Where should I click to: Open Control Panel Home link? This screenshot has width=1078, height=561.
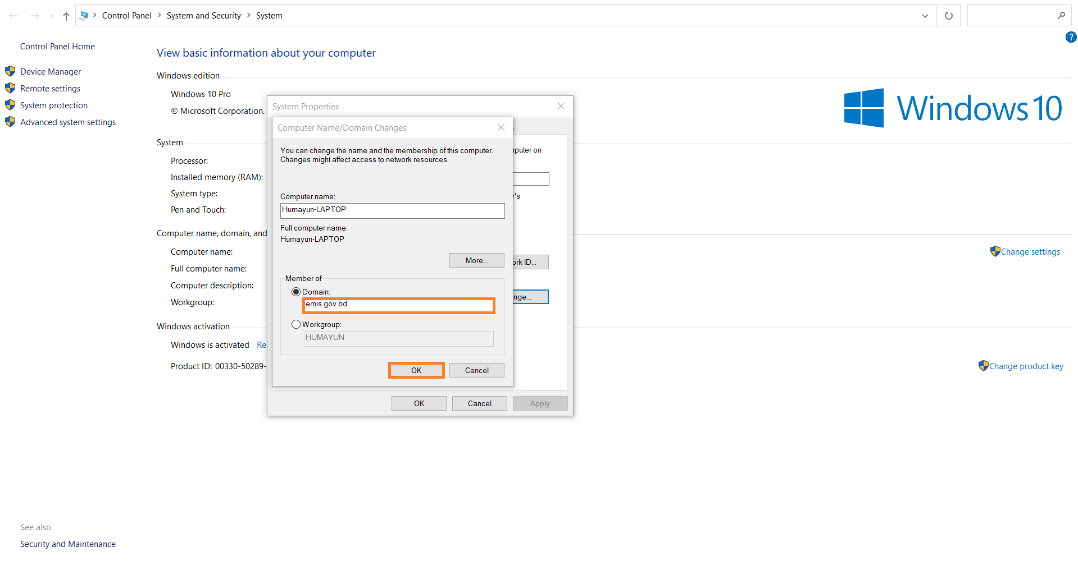(57, 47)
